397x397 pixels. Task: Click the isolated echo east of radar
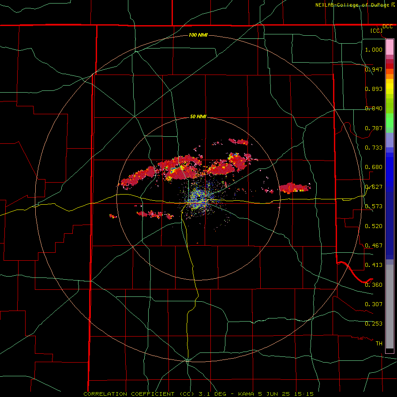coord(295,188)
